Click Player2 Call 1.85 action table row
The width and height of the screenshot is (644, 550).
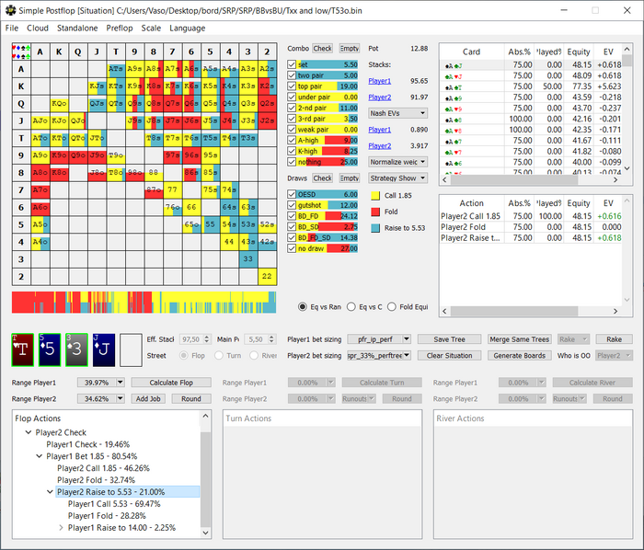point(531,216)
